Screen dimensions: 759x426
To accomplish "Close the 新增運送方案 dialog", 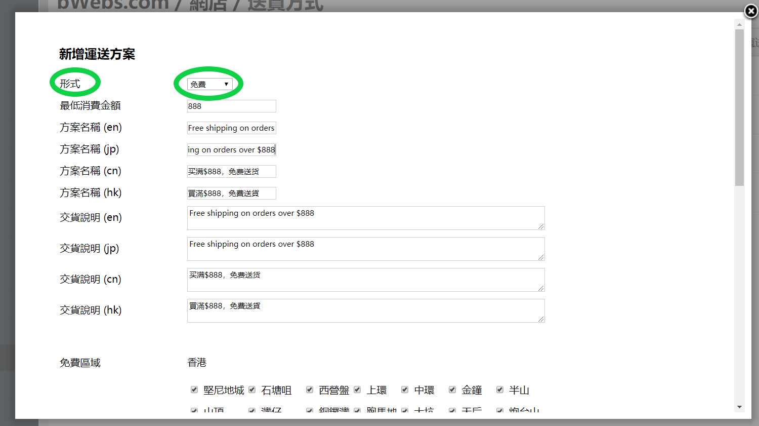I will click(751, 11).
